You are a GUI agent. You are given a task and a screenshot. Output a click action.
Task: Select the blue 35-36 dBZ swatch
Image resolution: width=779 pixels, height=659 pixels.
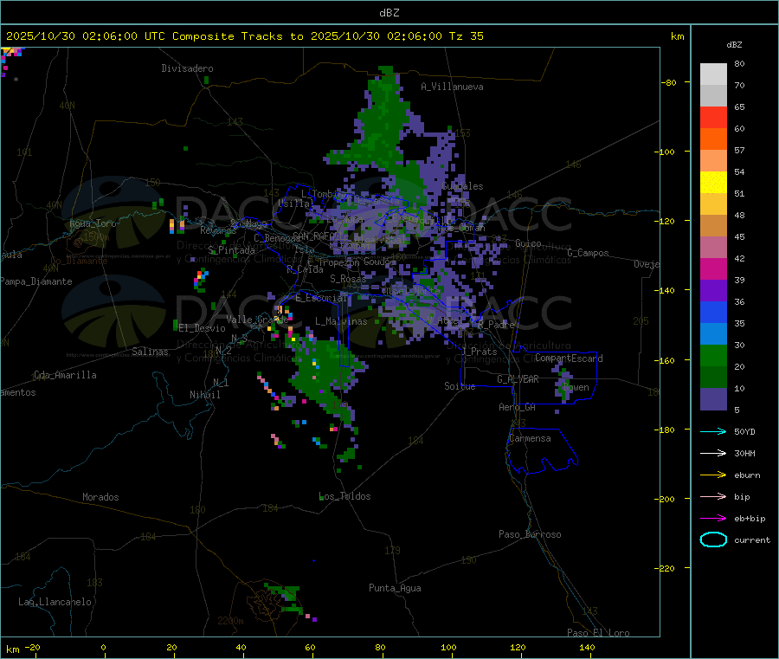[x=713, y=312]
